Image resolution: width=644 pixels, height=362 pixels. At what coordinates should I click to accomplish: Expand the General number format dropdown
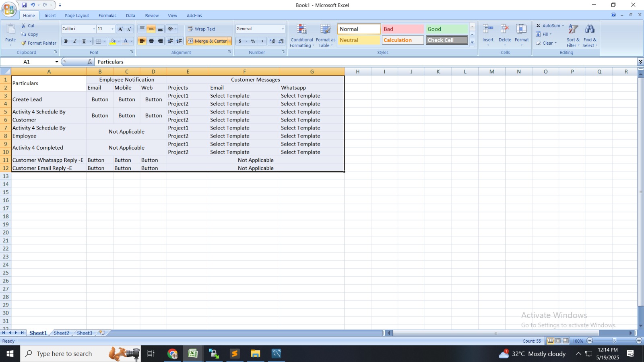tap(283, 29)
